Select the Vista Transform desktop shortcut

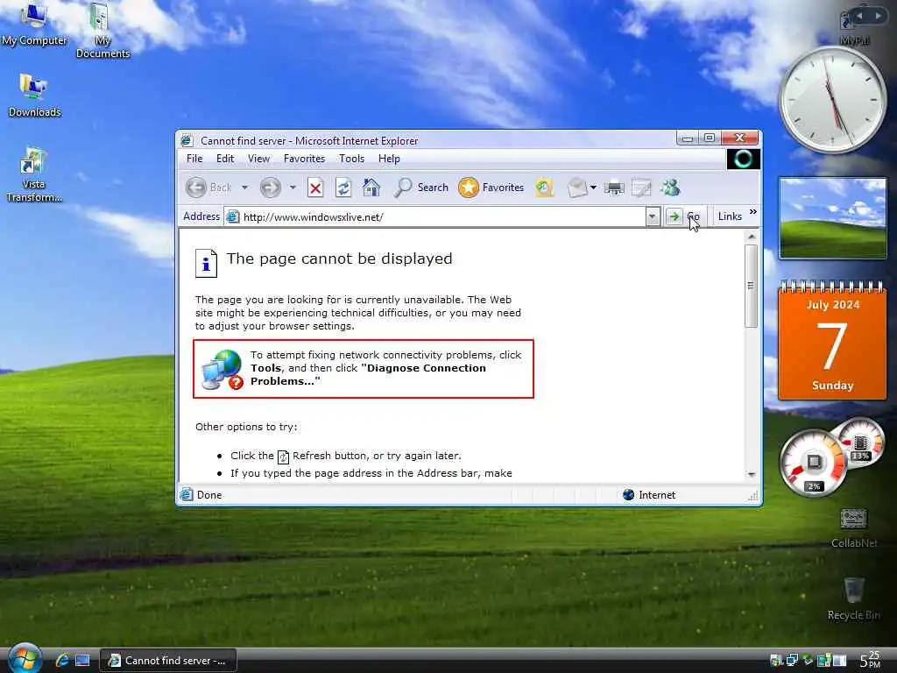tap(34, 174)
